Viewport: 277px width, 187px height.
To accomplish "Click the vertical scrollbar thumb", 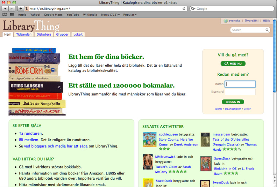I will point(275,57).
